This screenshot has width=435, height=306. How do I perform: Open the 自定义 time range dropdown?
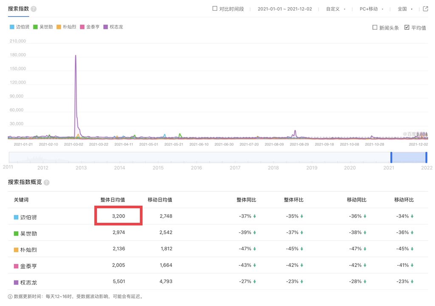tap(335, 9)
